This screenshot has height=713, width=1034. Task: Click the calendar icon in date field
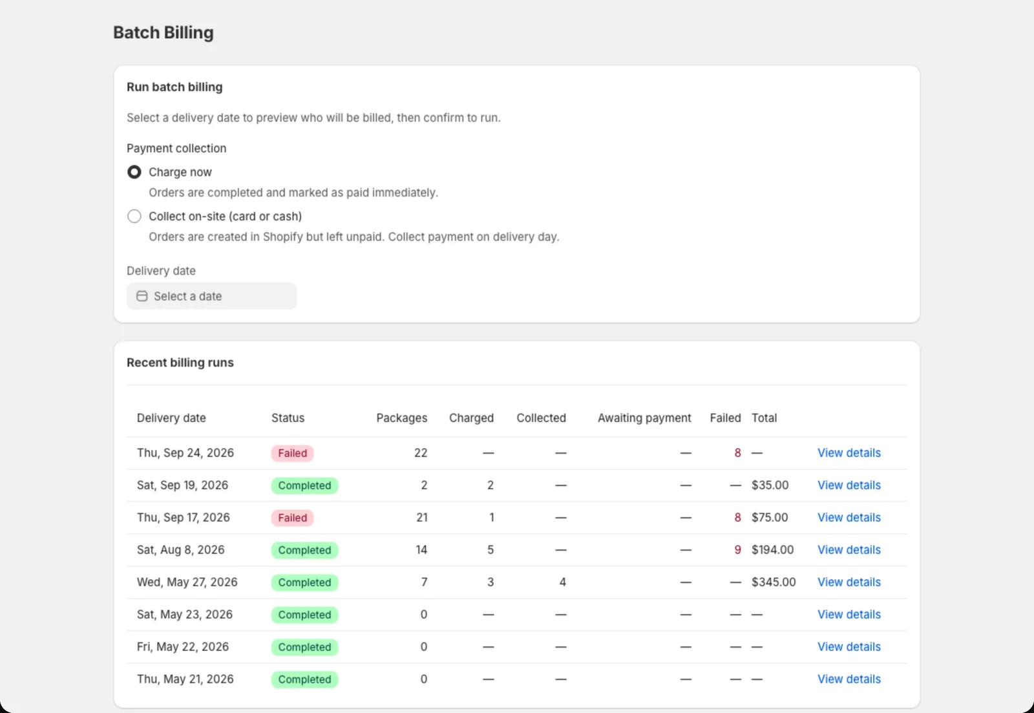[142, 296]
